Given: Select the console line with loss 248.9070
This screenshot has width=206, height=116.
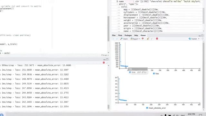Looking at the screenshot, I should click(x=34, y=79).
